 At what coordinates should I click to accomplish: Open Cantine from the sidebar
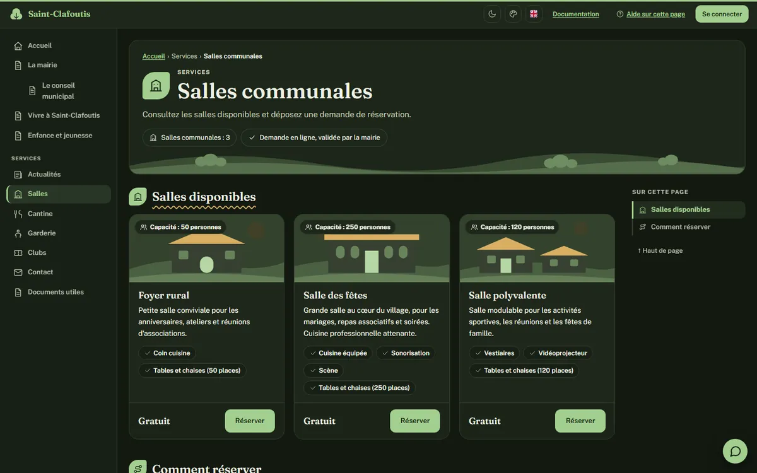(59, 214)
